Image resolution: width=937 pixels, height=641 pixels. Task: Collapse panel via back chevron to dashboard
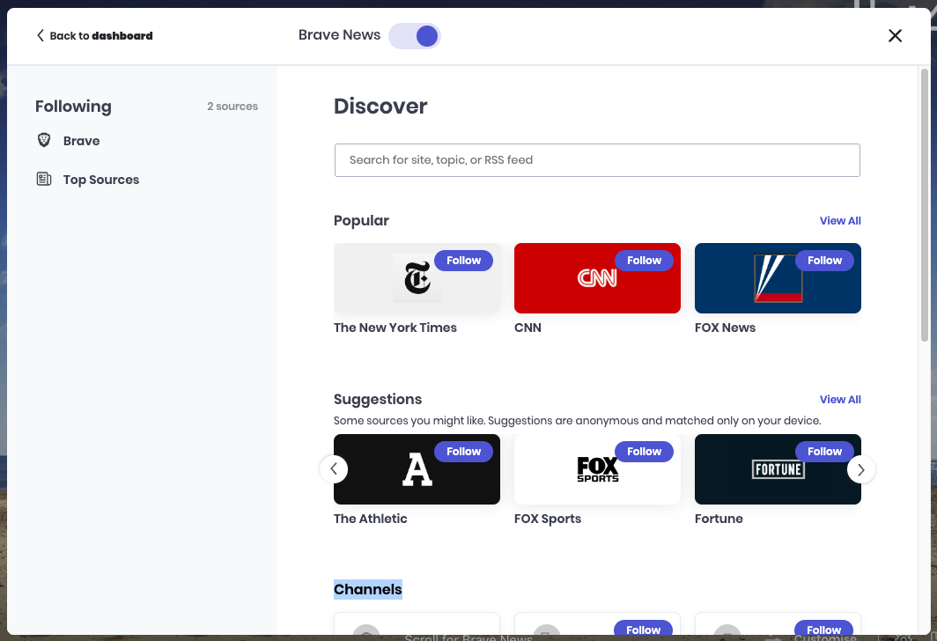tap(41, 35)
